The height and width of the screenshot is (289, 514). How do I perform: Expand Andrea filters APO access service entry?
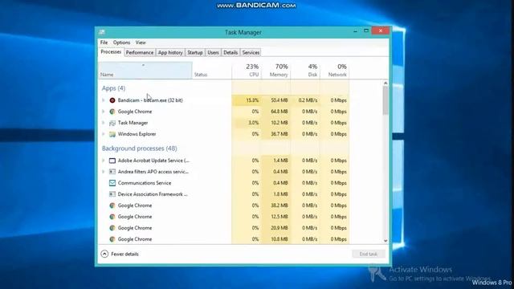tap(104, 172)
